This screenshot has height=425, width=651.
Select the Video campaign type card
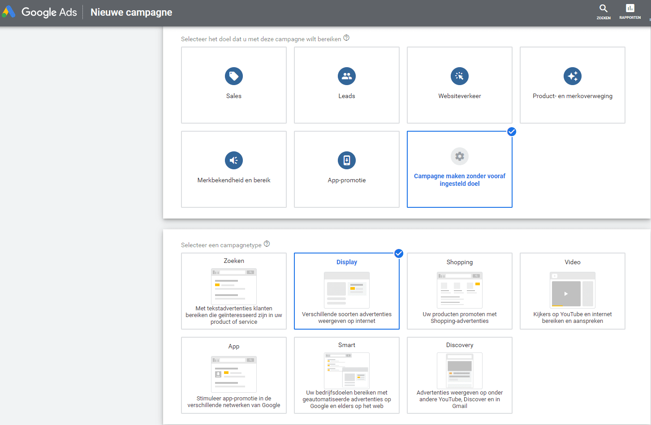[572, 291]
